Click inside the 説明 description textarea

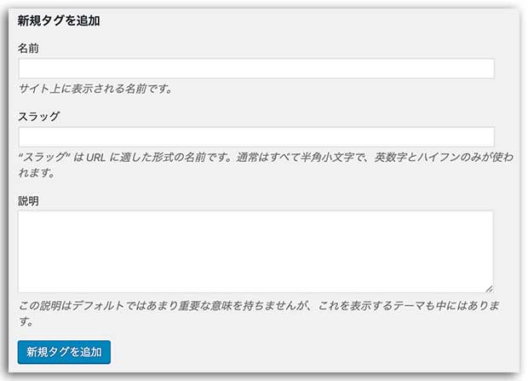click(x=255, y=252)
